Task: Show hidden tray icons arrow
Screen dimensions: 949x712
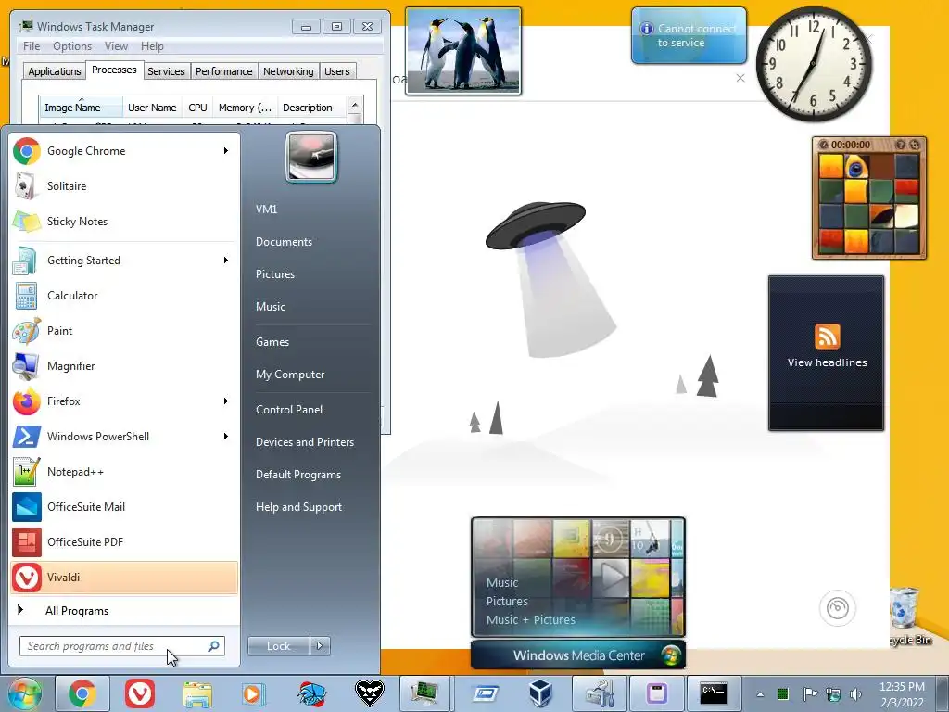Action: pos(760,694)
